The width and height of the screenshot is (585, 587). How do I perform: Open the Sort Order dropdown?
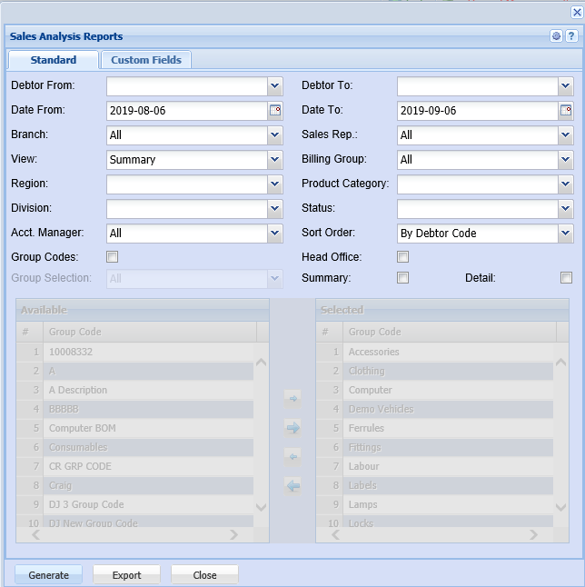pos(566,234)
